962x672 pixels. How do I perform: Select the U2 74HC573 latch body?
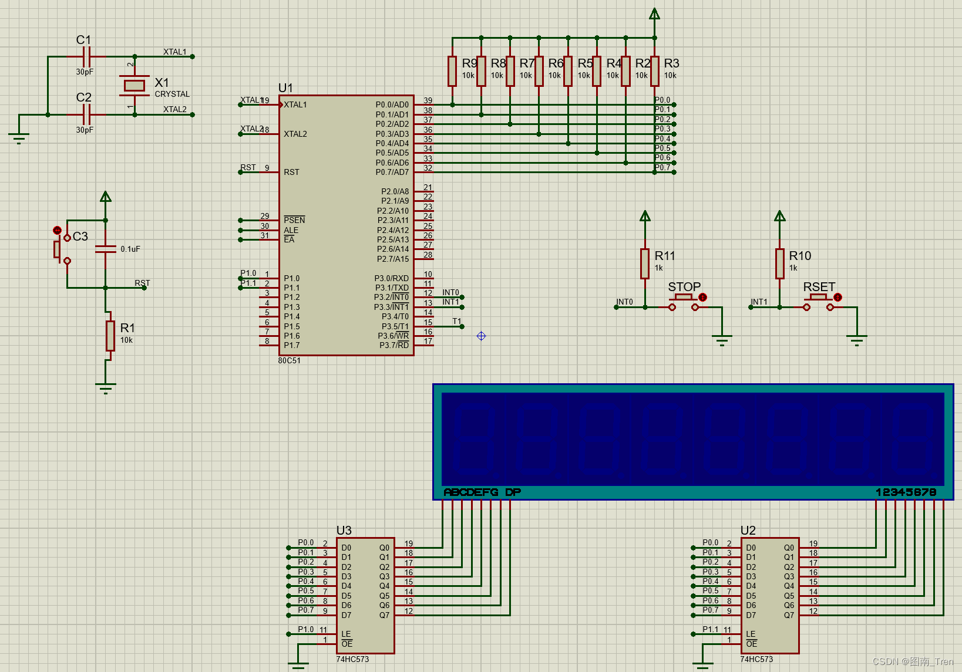[x=769, y=595]
